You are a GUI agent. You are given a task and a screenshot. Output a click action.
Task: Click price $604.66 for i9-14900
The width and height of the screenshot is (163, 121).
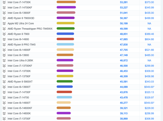149,39
